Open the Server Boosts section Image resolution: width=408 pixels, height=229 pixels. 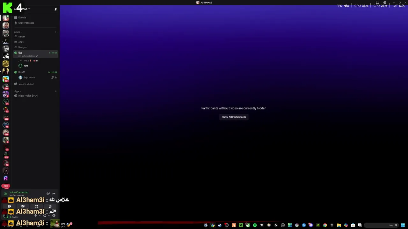click(35, 23)
